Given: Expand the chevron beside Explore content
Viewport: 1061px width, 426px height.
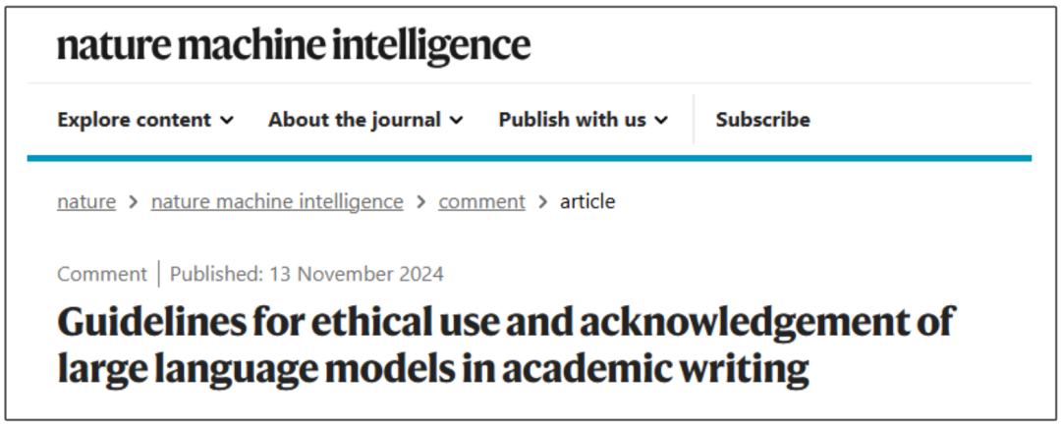Looking at the screenshot, I should point(227,121).
